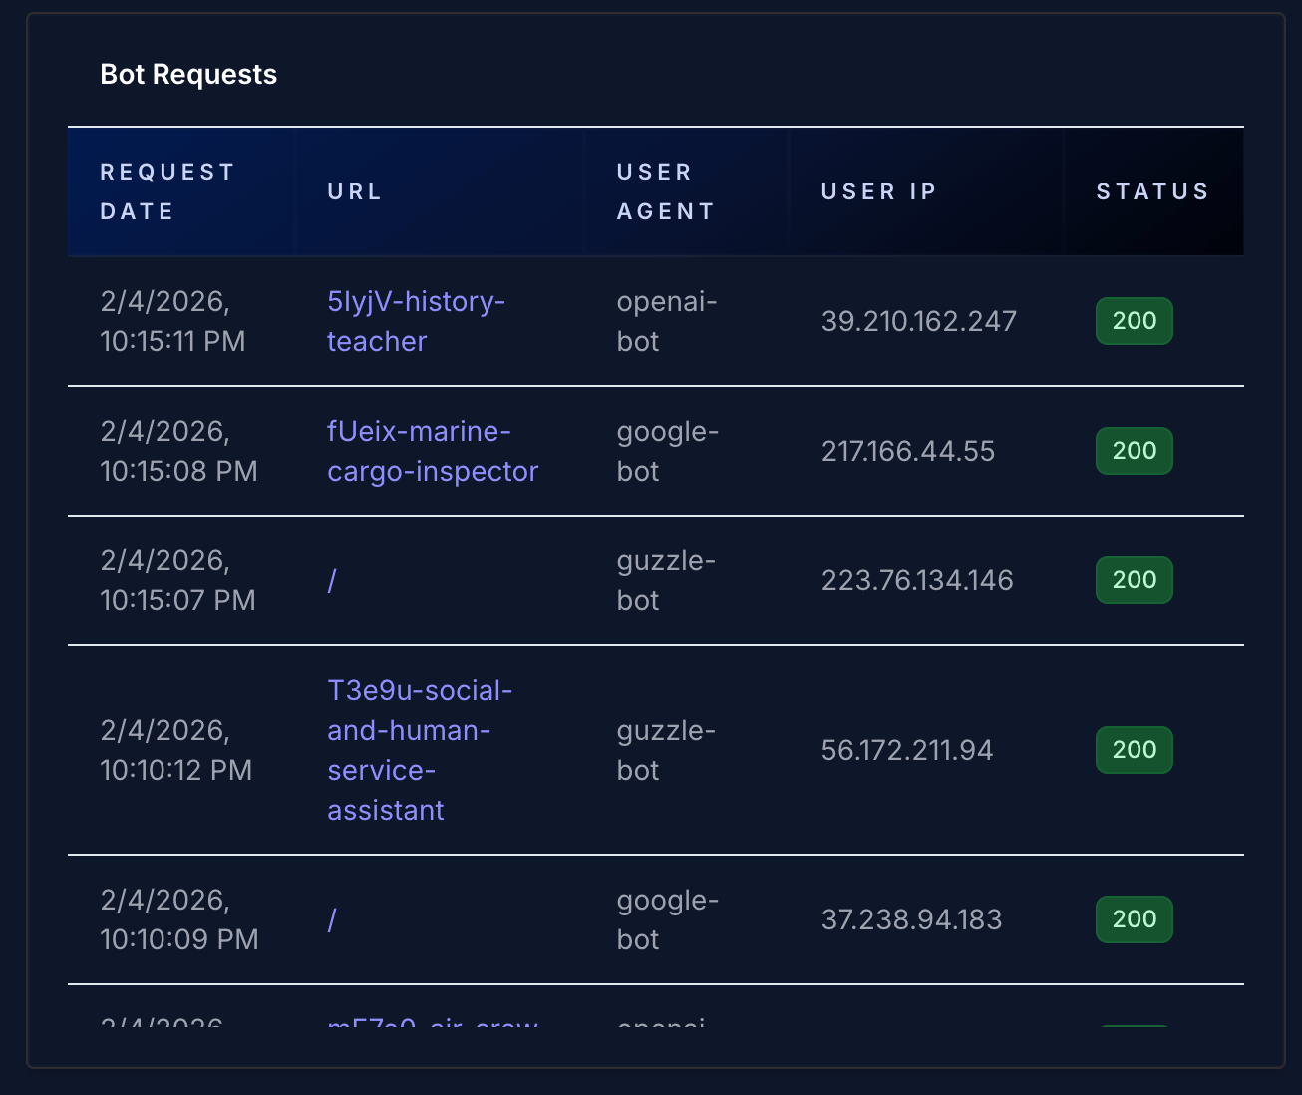Click the 200 status badge next to 217.166.44.55
Viewport: 1302px width, 1095px height.
[1134, 451]
